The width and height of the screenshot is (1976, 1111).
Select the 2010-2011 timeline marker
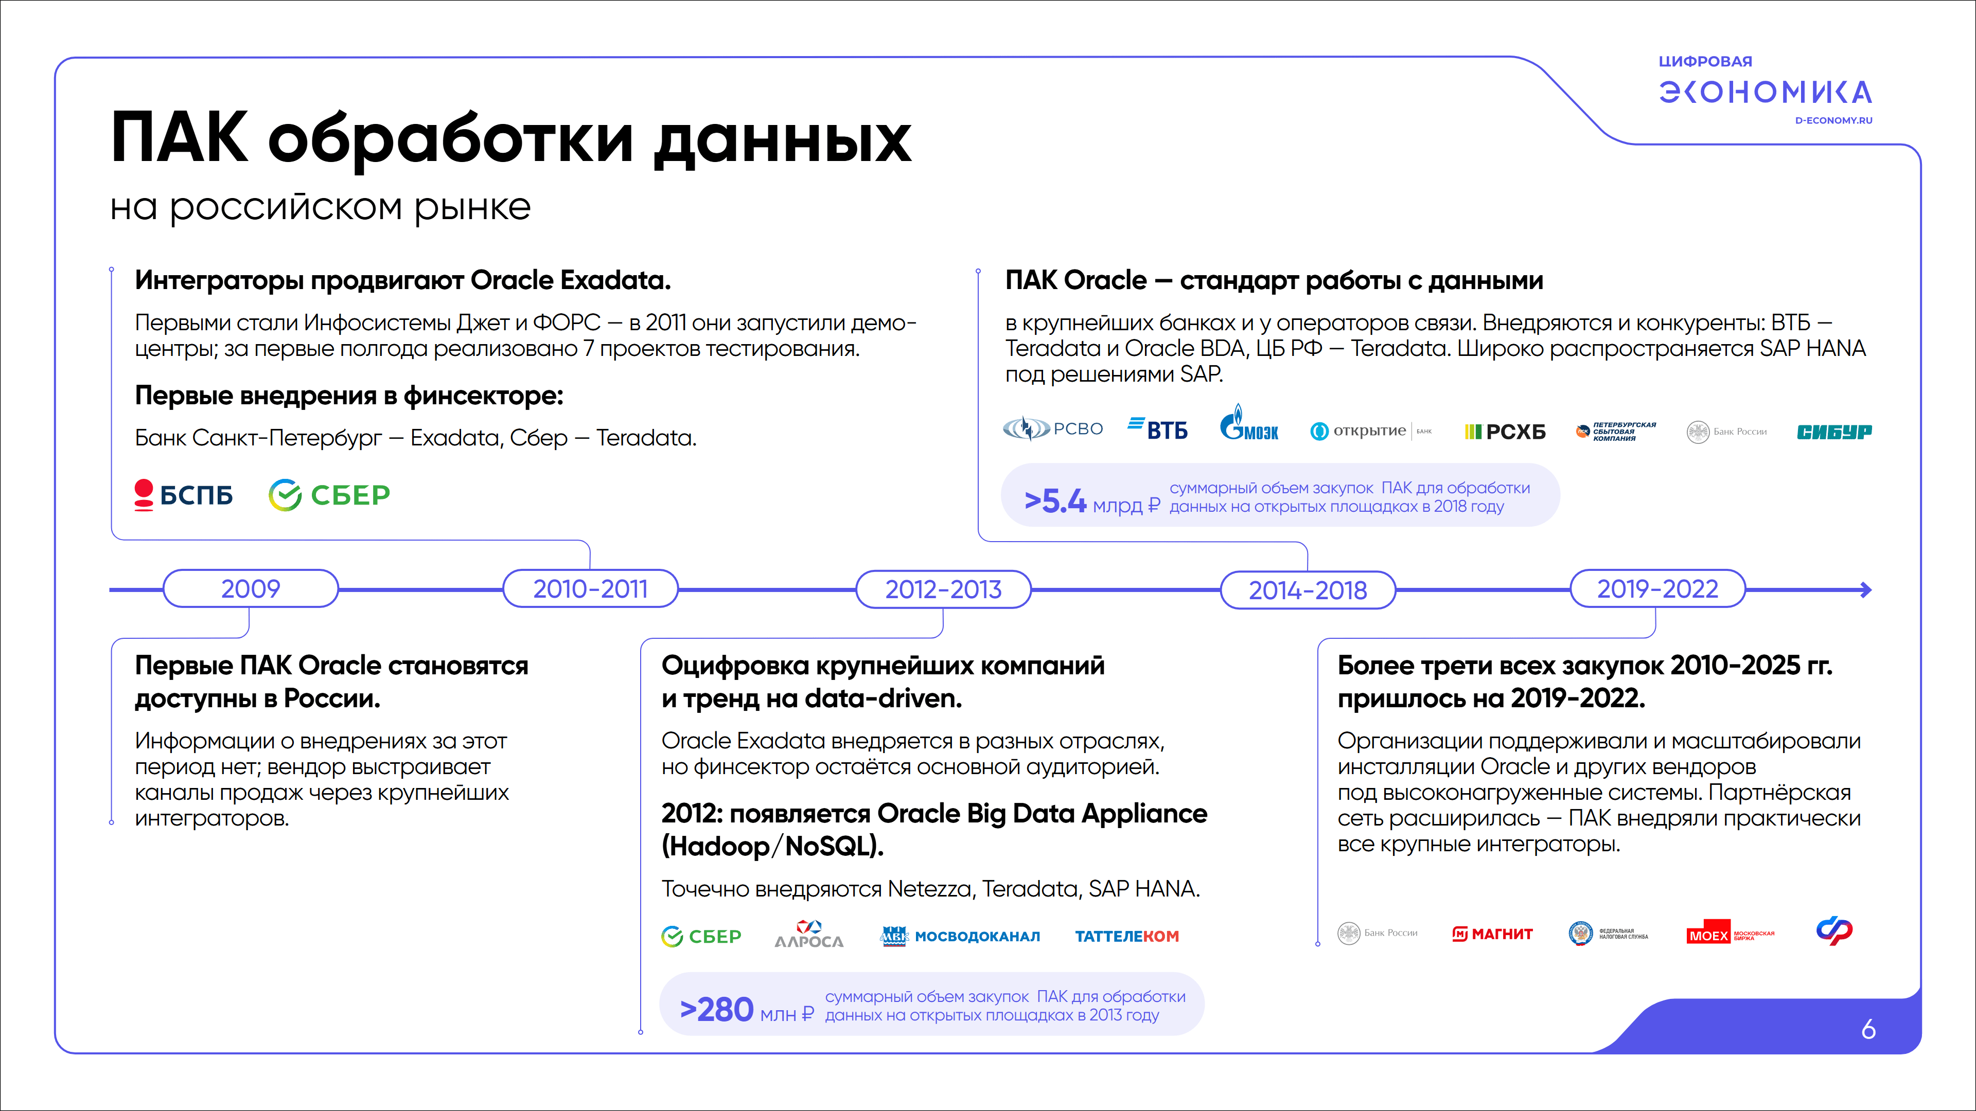[x=591, y=589]
